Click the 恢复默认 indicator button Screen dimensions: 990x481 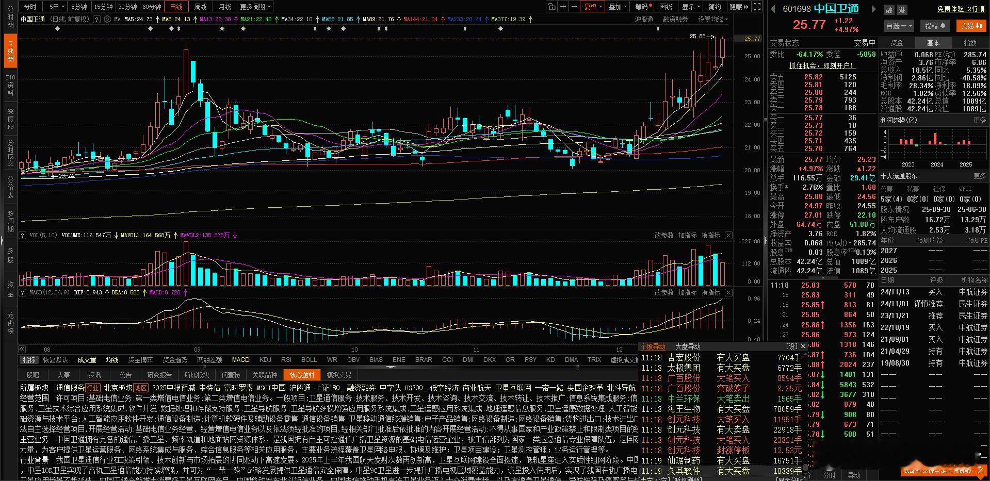click(55, 360)
